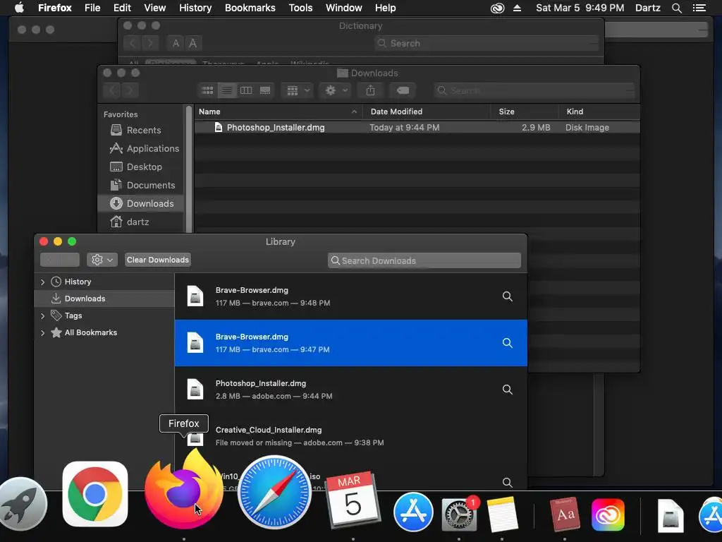Image resolution: width=722 pixels, height=542 pixels.
Task: Open the Notes app in the Dock
Action: point(502,514)
